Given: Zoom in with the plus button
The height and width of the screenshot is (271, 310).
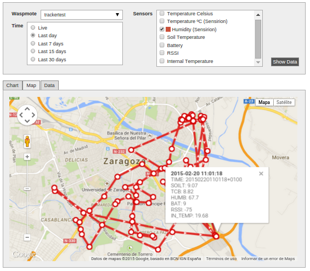Looking at the screenshot, I should coord(27,157).
